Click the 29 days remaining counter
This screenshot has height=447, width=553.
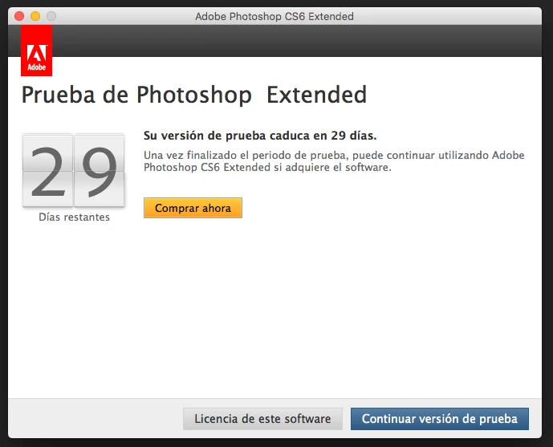pyautogui.click(x=73, y=171)
